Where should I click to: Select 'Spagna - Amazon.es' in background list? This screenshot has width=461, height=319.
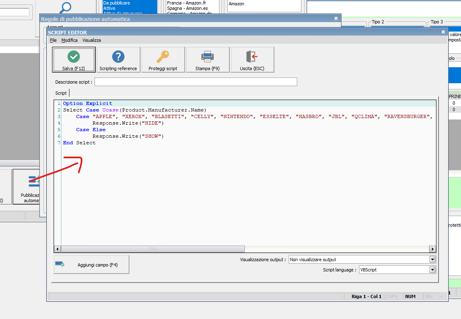pyautogui.click(x=187, y=8)
